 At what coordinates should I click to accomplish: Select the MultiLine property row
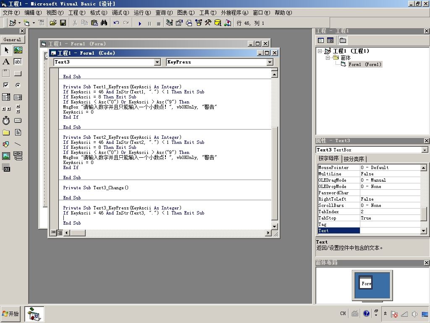pos(369,174)
